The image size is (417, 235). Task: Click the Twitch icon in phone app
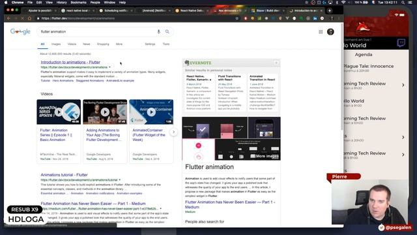(401, 43)
